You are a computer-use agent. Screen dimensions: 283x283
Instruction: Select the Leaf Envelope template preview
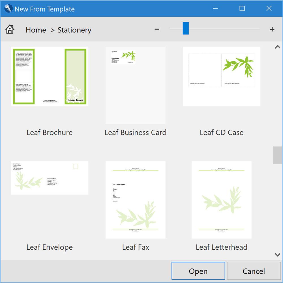click(x=50, y=178)
